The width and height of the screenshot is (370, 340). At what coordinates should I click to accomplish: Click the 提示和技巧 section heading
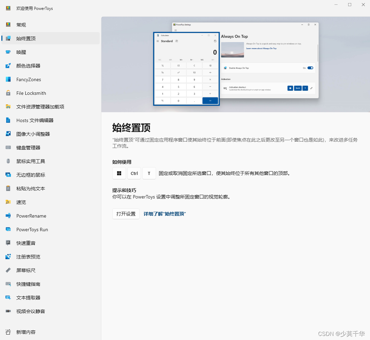click(x=124, y=190)
